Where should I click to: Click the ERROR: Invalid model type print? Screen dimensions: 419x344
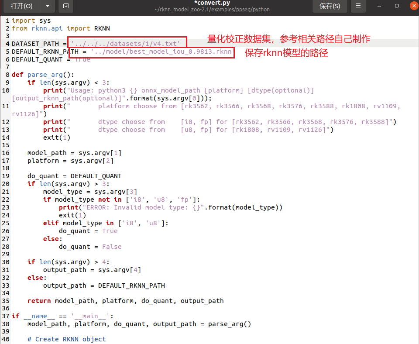pos(171,207)
